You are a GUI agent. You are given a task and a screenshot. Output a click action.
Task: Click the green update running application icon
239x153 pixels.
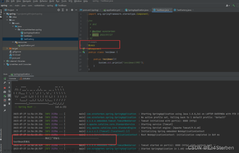[x=5, y=96]
